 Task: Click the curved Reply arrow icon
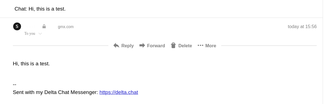[x=116, y=46]
